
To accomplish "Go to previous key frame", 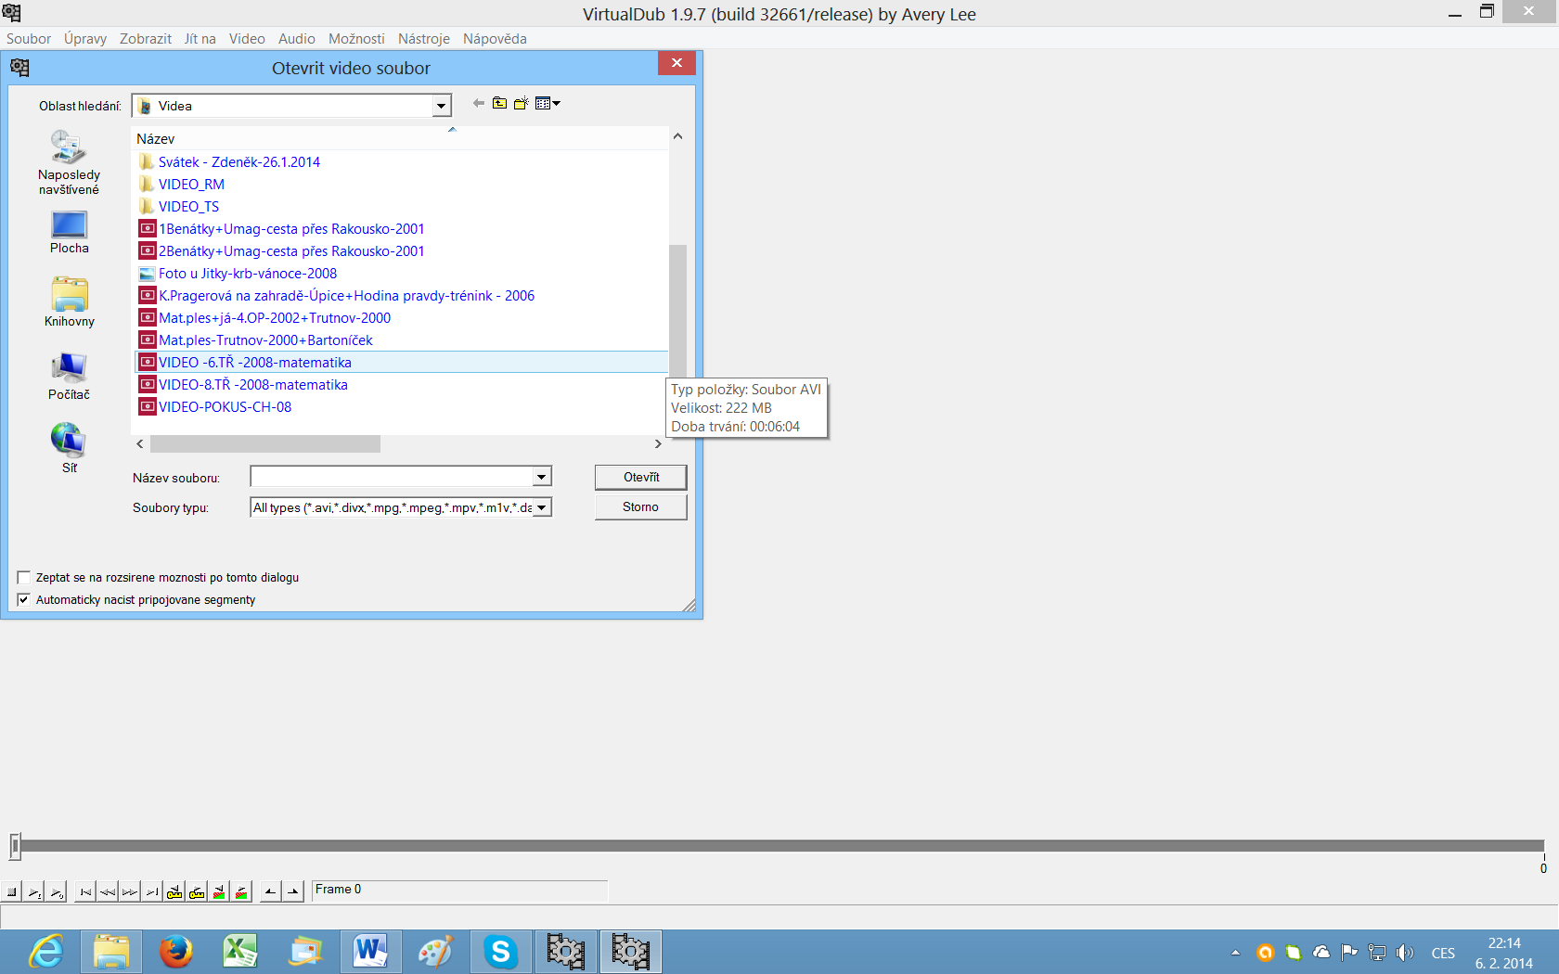I will point(174,892).
